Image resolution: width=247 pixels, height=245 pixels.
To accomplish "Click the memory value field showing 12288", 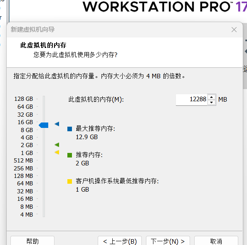I will tap(192, 100).
